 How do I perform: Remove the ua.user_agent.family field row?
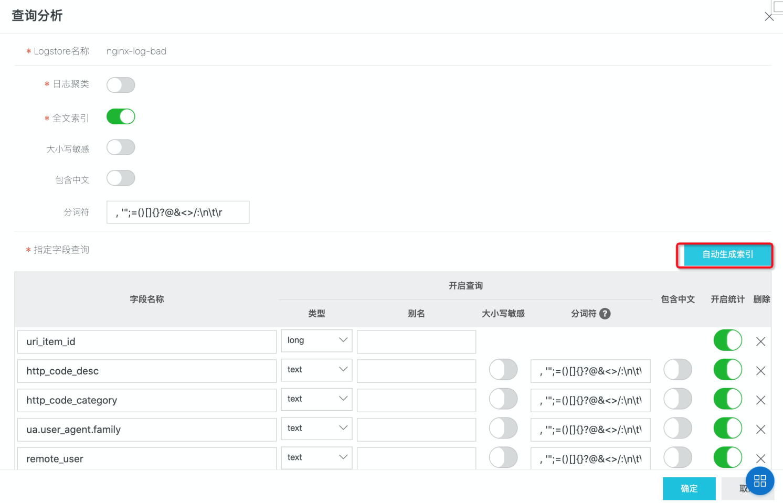(x=760, y=430)
